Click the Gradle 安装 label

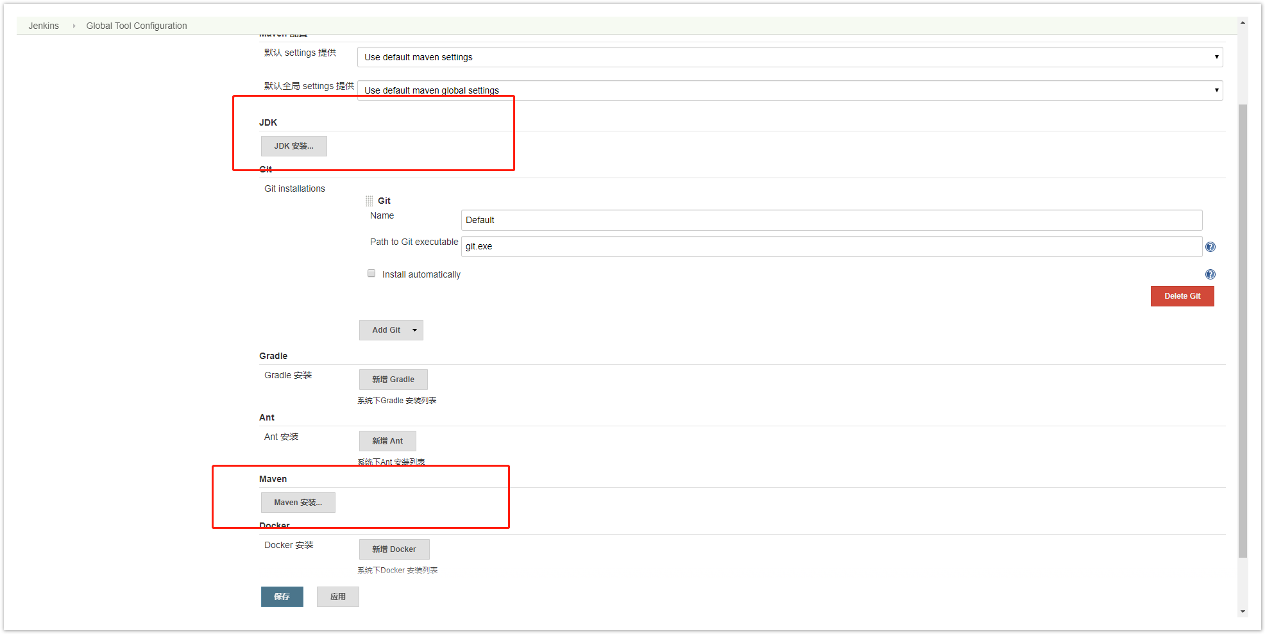(x=288, y=375)
